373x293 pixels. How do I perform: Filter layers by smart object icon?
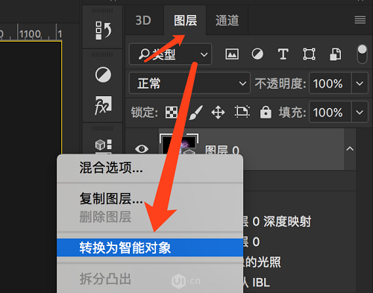tap(335, 54)
